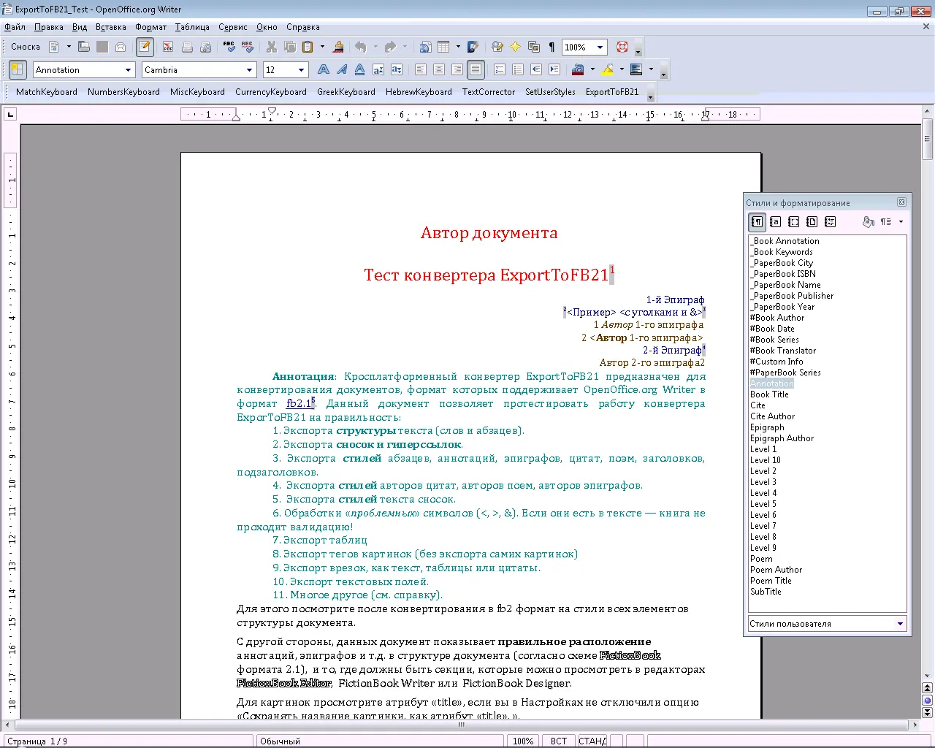The width and height of the screenshot is (935, 748).
Task: Click the Print file icon
Action: click(187, 47)
